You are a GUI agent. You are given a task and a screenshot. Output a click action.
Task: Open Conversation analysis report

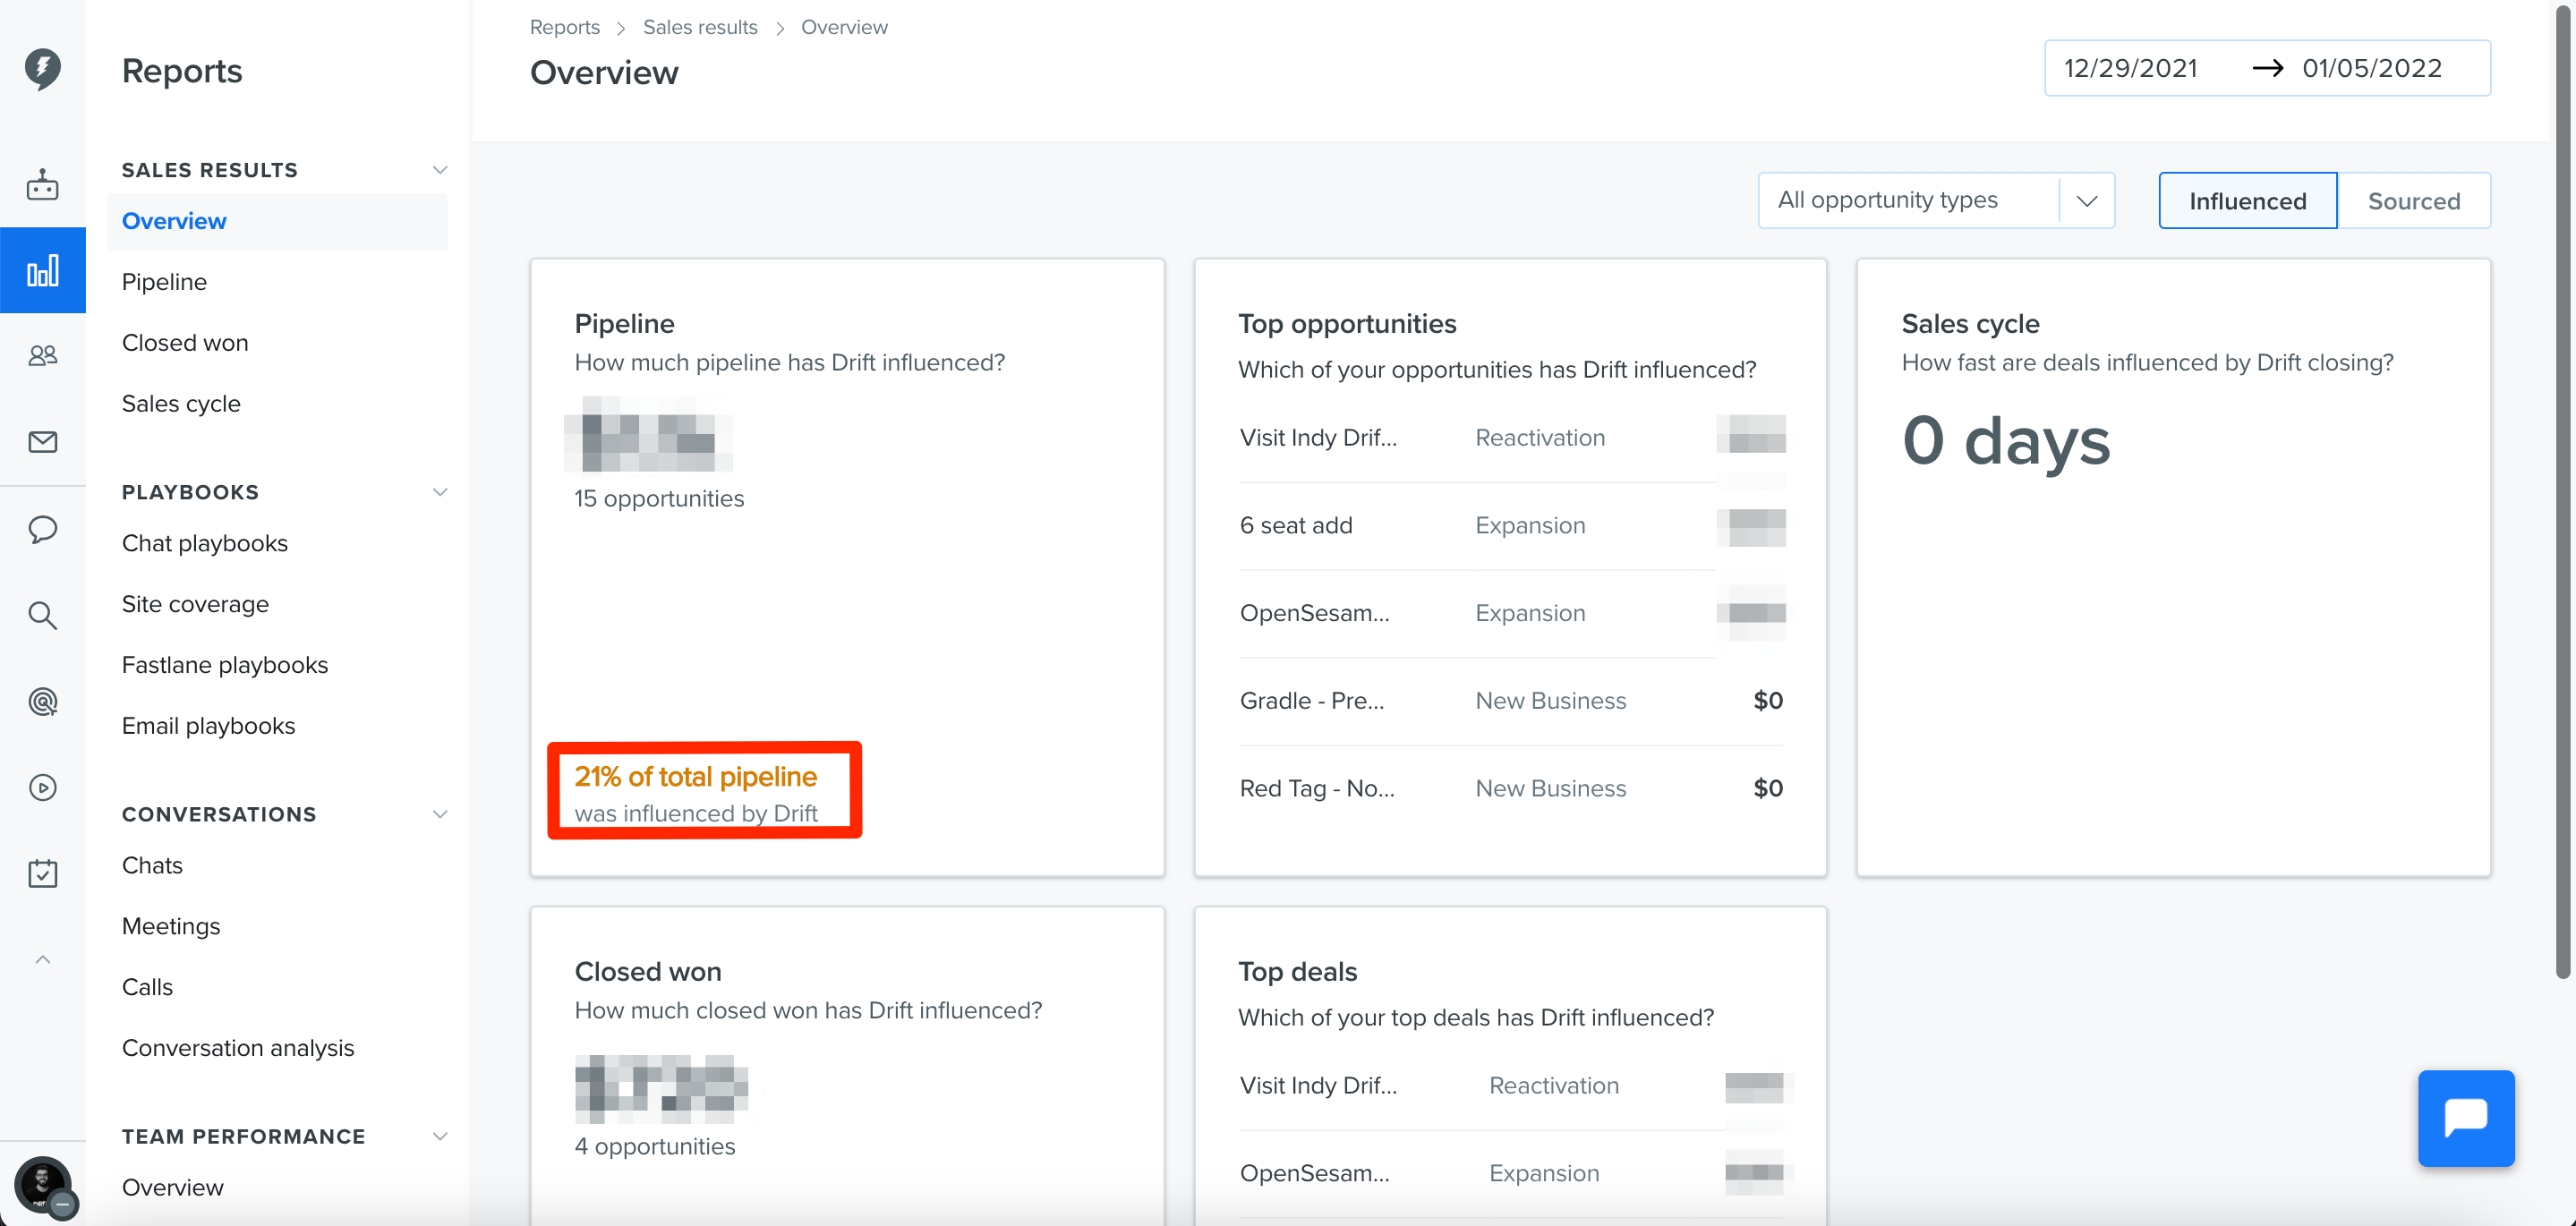click(x=238, y=1048)
